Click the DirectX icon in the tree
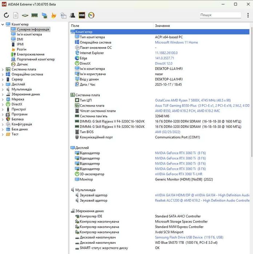Viewport: 253px width, 254px height. point(8,104)
